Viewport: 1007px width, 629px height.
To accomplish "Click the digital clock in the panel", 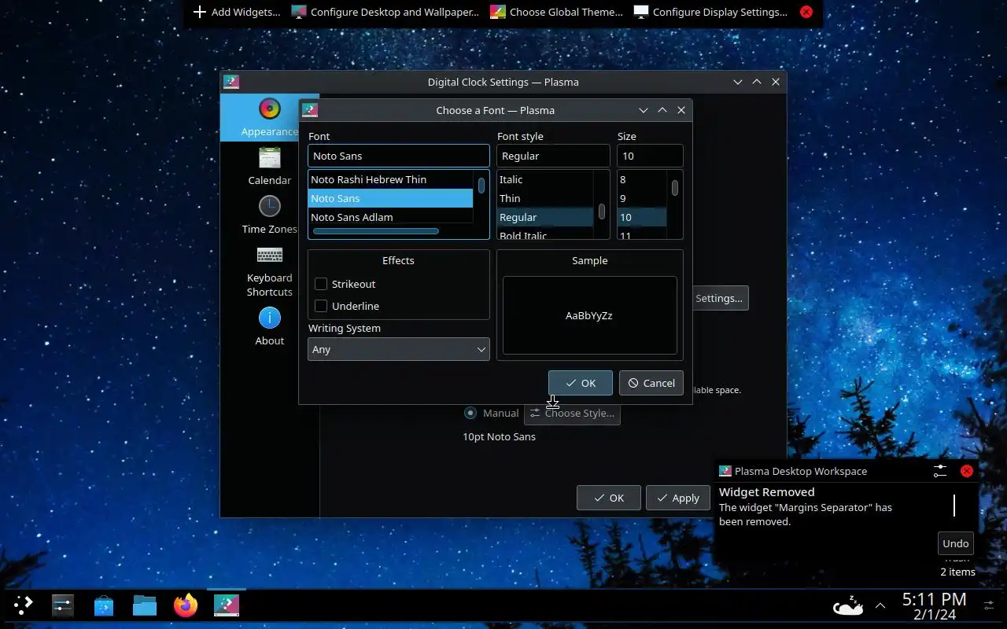I will tap(934, 605).
